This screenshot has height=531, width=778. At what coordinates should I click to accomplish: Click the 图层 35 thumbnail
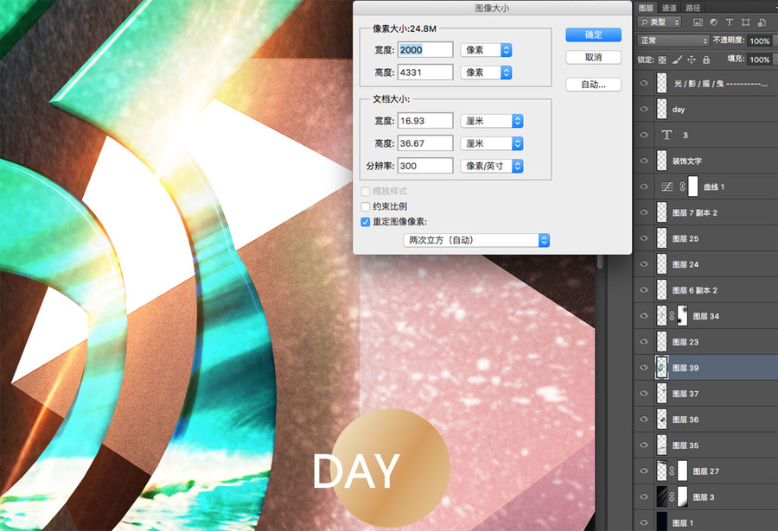(x=662, y=446)
